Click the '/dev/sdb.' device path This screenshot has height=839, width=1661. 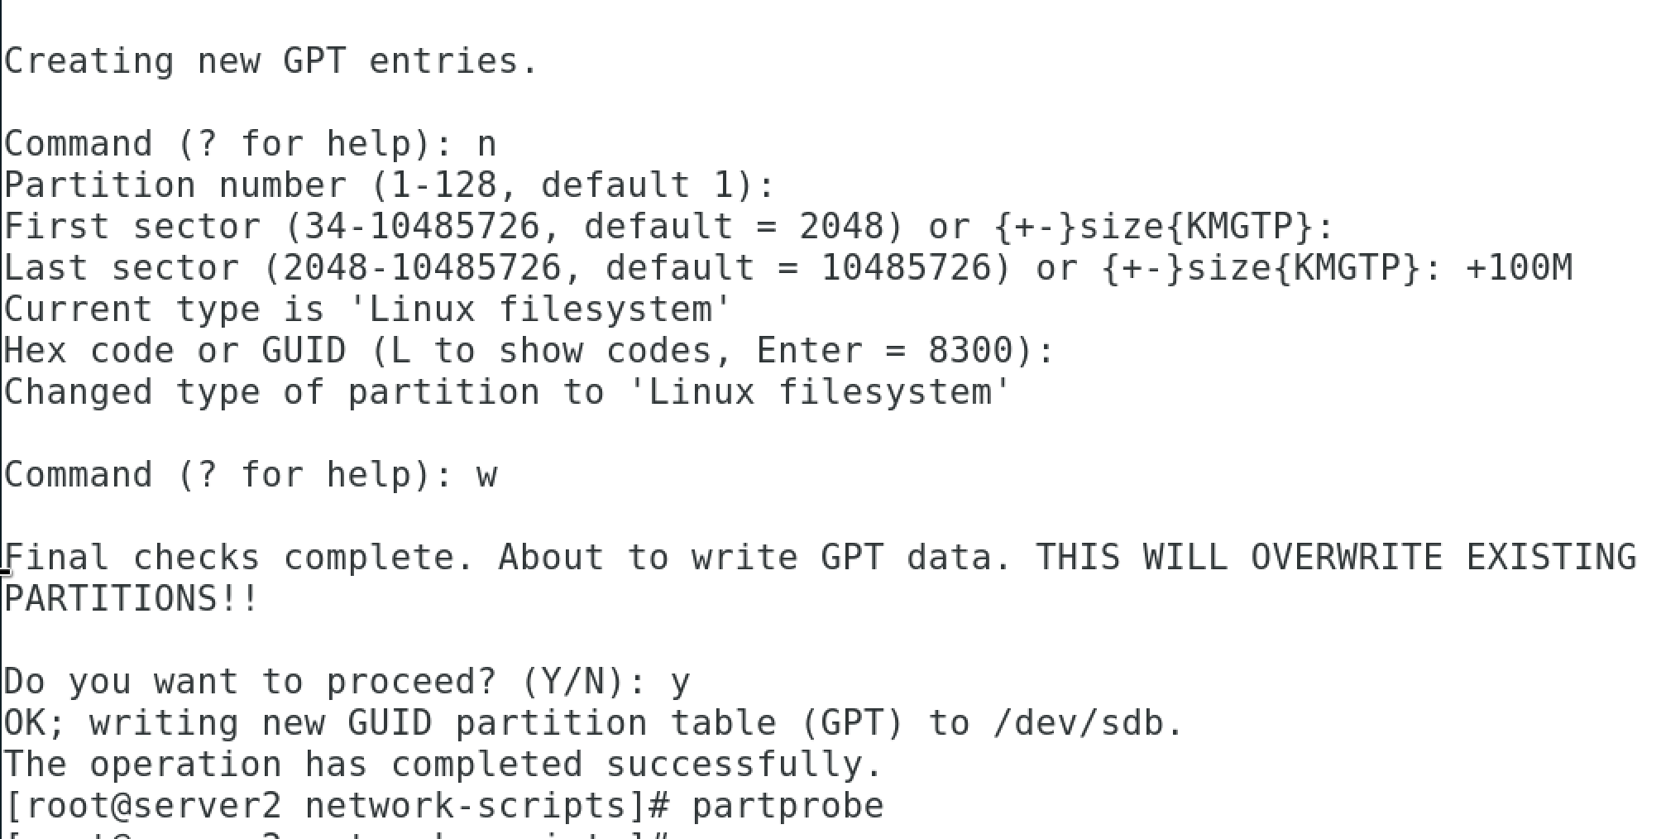tap(1089, 723)
